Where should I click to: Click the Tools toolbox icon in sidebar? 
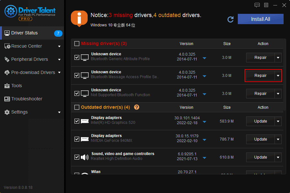pyautogui.click(x=7, y=86)
